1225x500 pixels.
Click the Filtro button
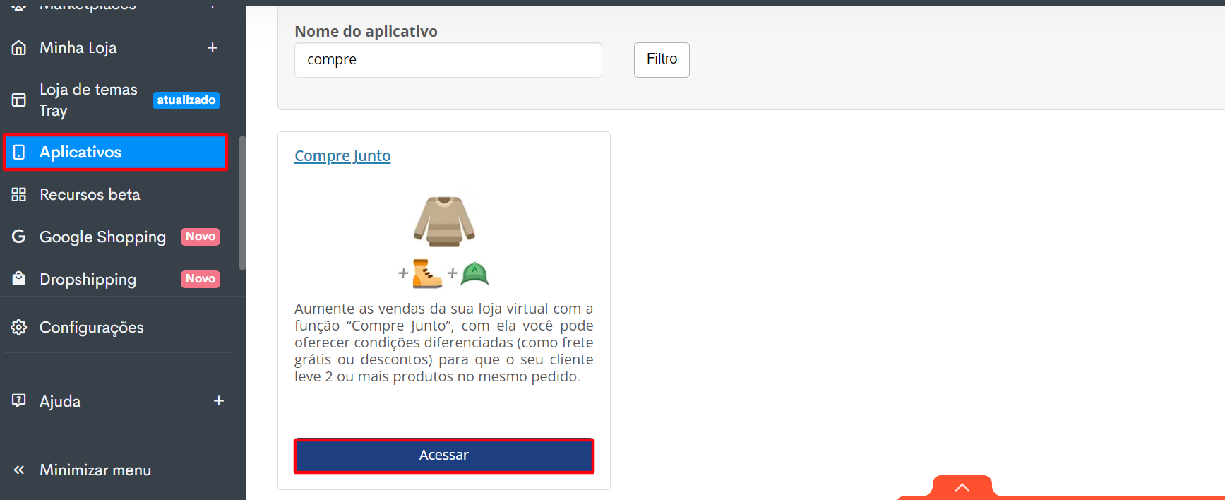[x=662, y=60]
